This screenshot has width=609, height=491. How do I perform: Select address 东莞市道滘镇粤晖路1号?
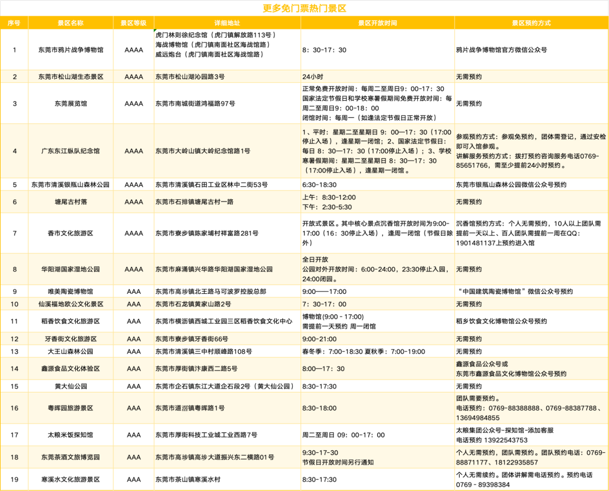pos(190,408)
